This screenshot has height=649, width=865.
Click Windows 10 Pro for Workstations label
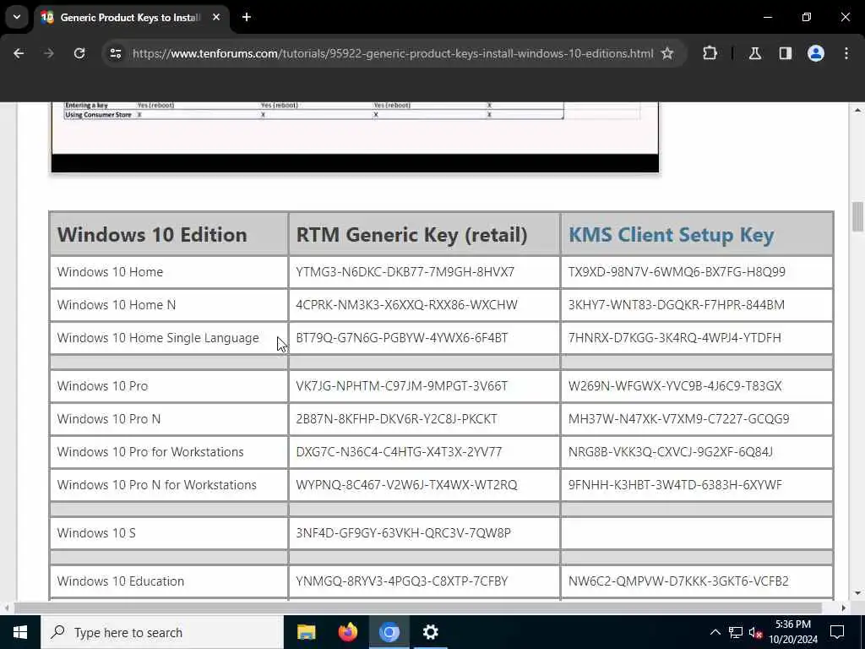(150, 452)
